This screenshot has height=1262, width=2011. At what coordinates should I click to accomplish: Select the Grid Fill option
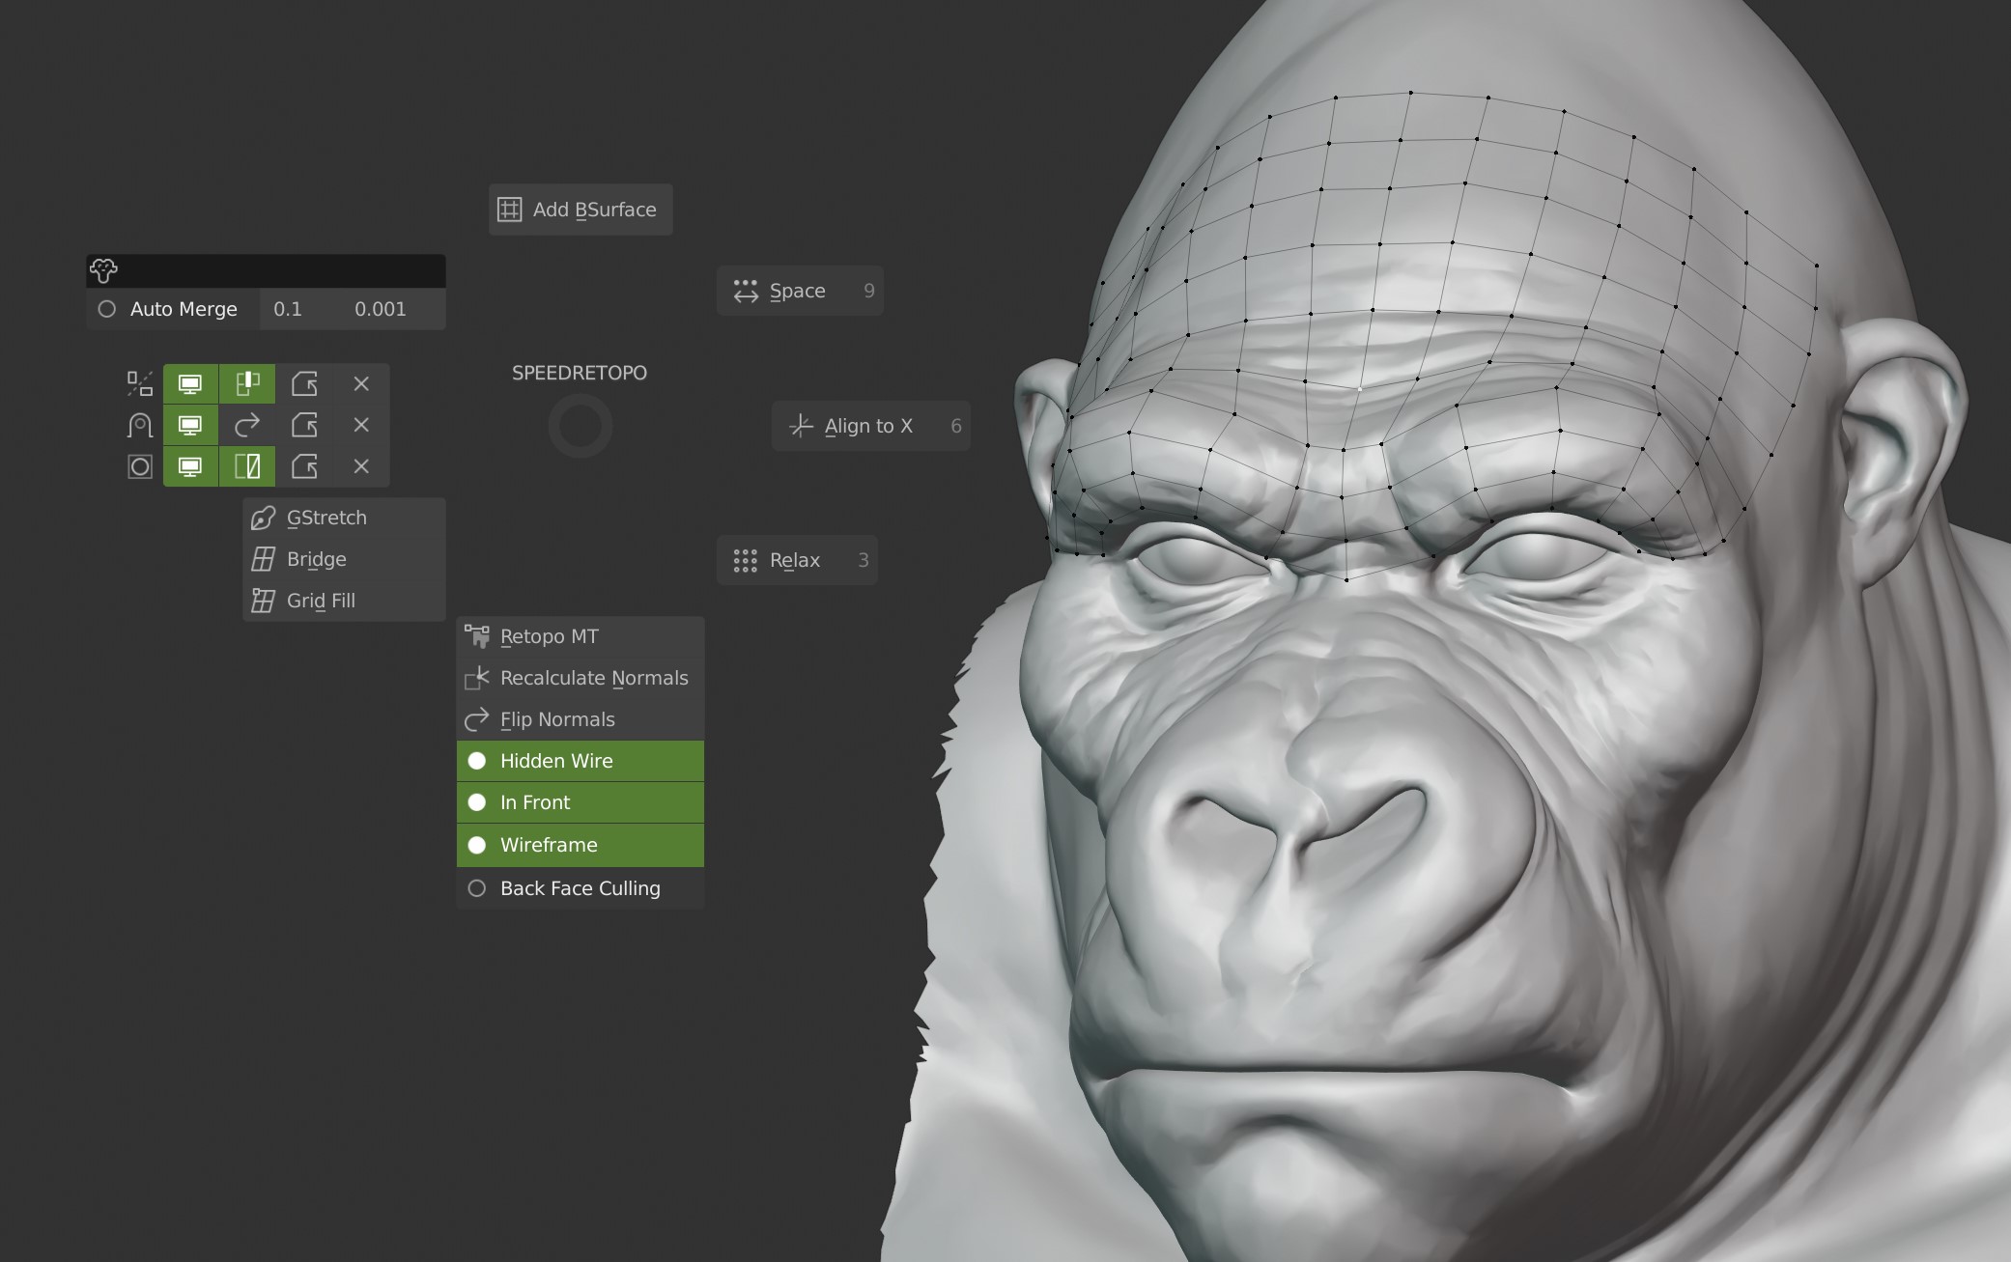[x=344, y=601]
